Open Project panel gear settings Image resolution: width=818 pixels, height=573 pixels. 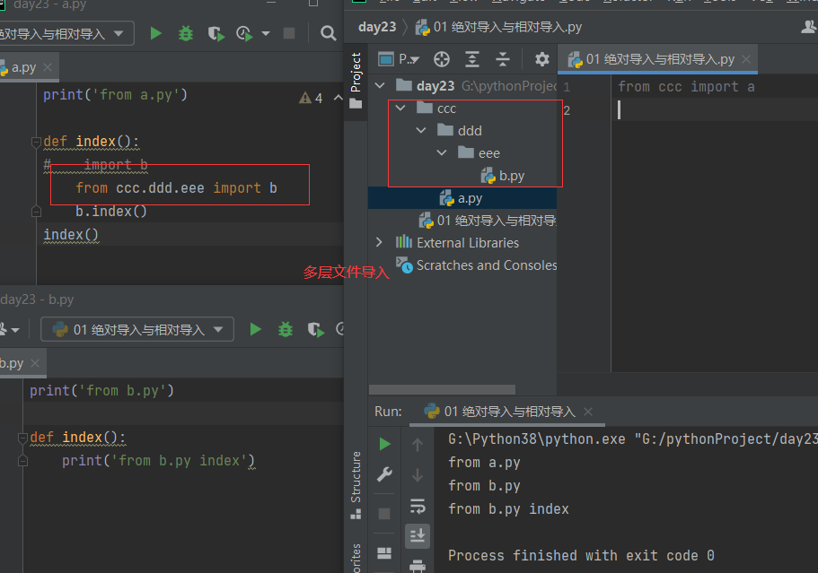(541, 59)
